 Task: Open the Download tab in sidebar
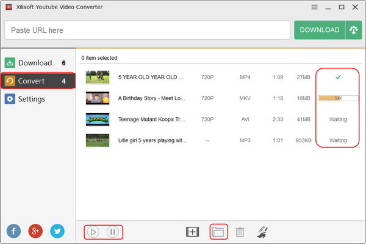coord(38,63)
